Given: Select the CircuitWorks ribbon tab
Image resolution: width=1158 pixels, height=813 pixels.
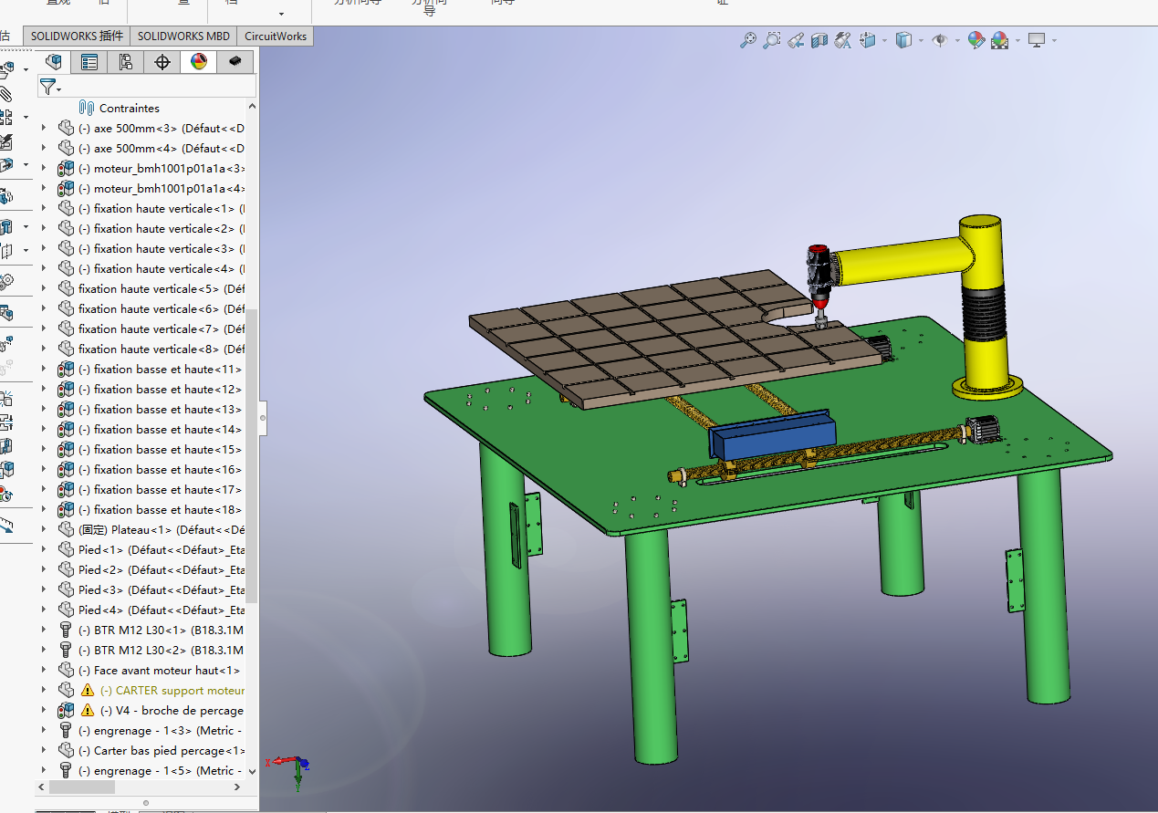Looking at the screenshot, I should tap(276, 36).
